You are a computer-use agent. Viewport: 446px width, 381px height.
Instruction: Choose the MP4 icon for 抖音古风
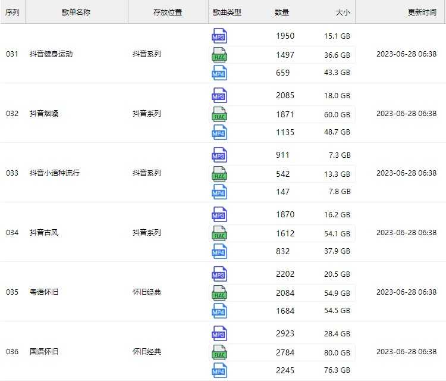tap(219, 251)
